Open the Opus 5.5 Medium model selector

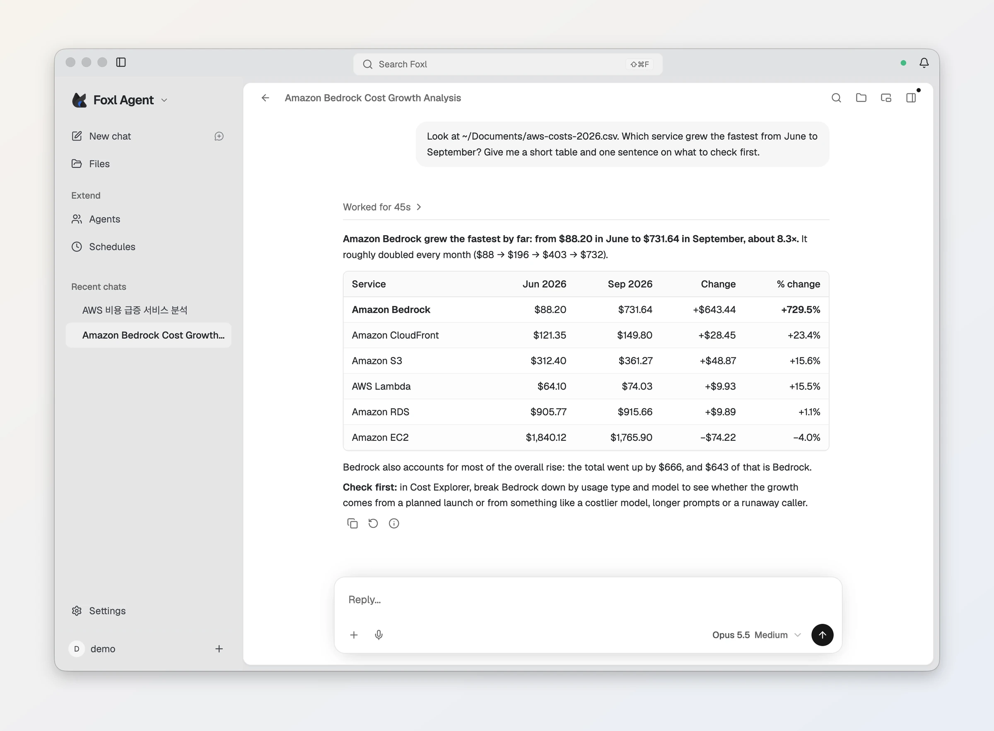[x=756, y=635]
